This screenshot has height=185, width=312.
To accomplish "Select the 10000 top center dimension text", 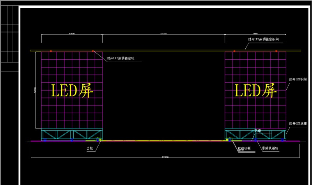I will (163, 34).
